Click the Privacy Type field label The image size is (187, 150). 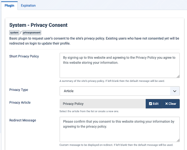click(x=19, y=90)
